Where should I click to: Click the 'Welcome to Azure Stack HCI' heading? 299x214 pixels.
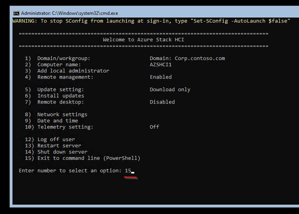[x=143, y=40]
